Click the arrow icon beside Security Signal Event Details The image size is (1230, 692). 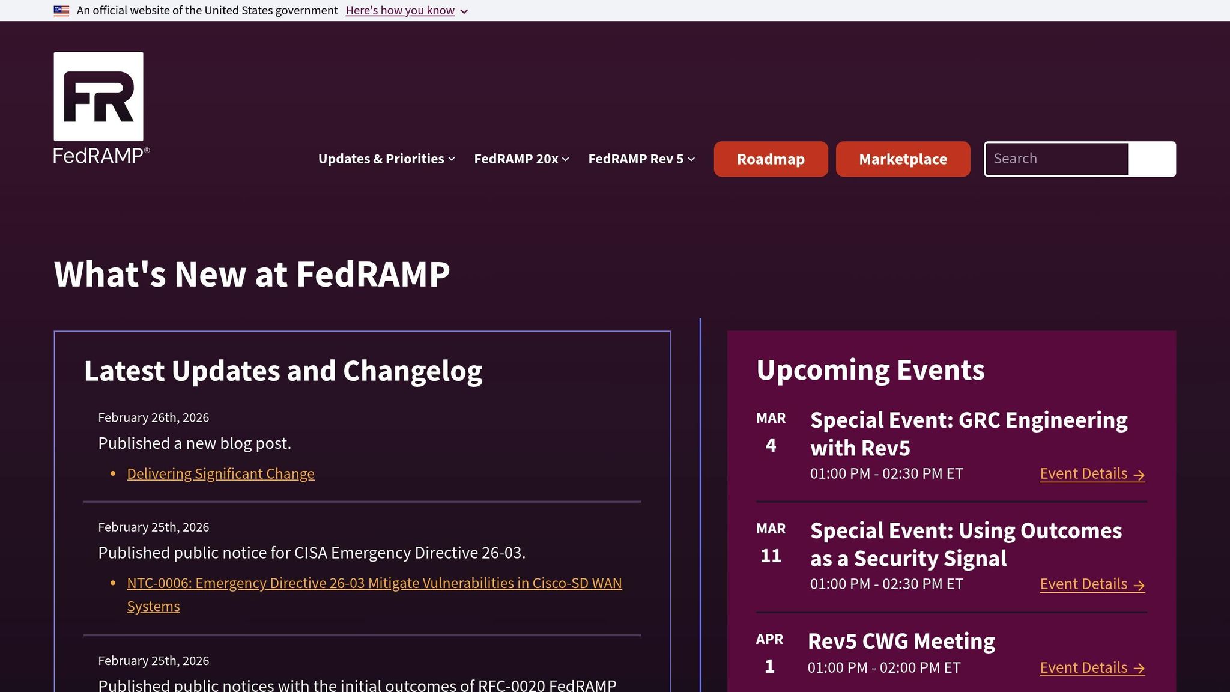coord(1138,585)
